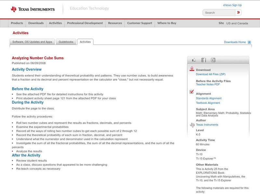The height and width of the screenshot is (194, 260).
Task: Click the Alignment checkmark icon
Action: pos(192,92)
